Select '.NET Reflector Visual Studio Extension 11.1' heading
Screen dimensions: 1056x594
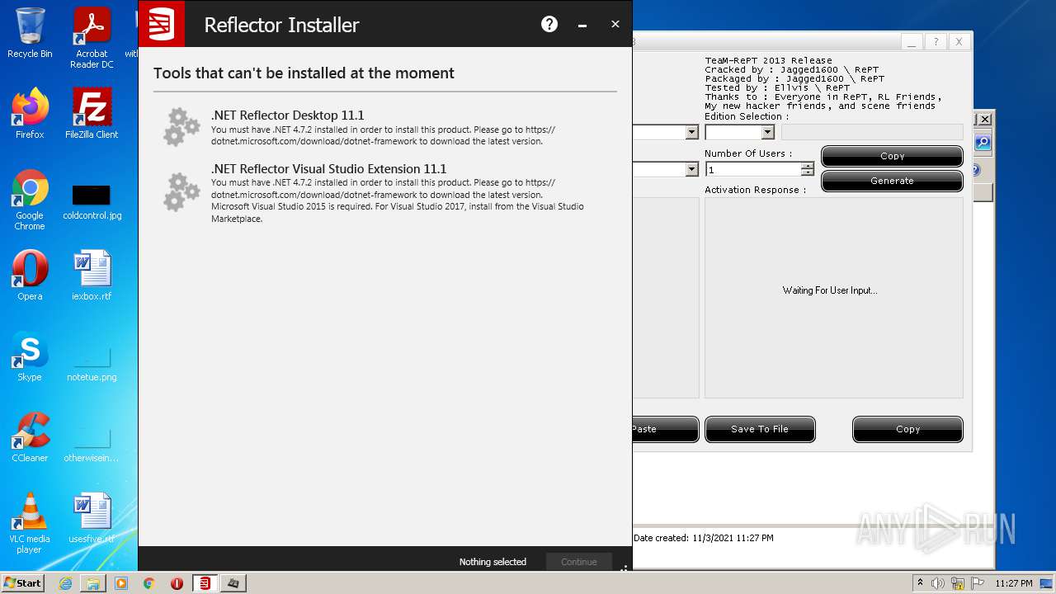(x=328, y=169)
